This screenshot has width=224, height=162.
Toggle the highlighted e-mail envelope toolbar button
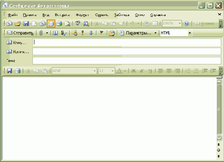point(51,24)
